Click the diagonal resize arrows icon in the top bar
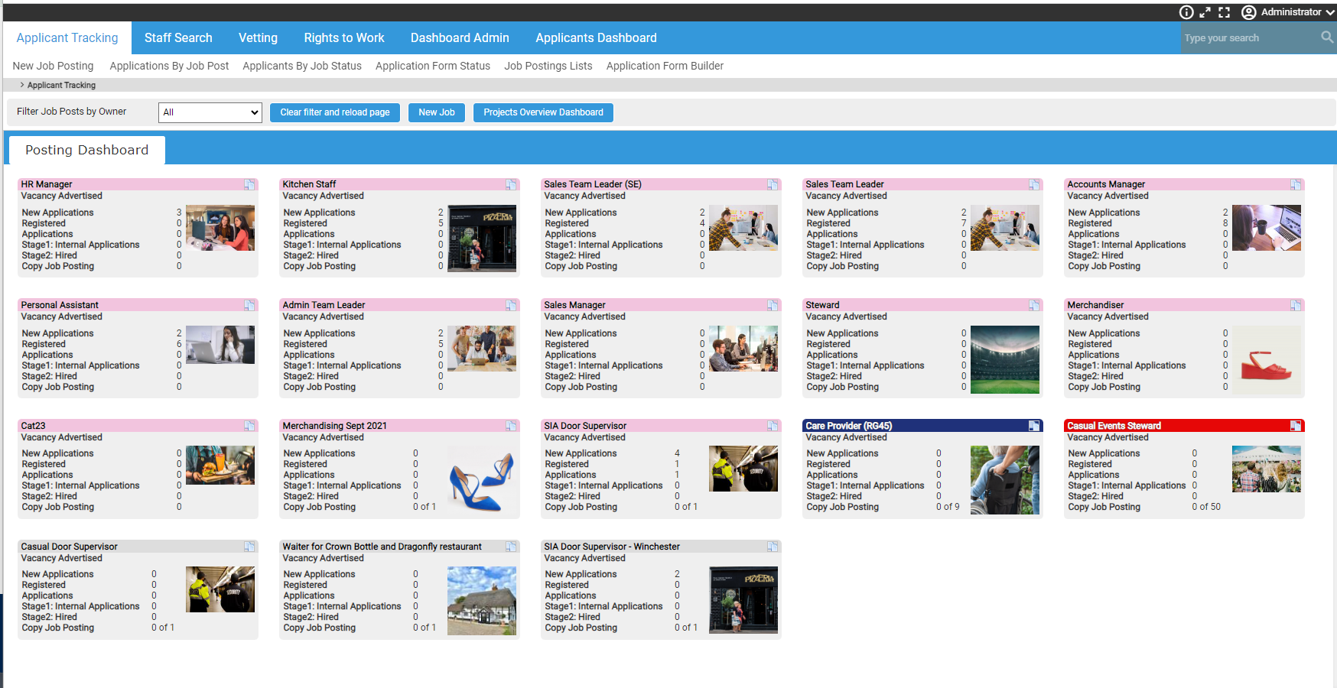The height and width of the screenshot is (688, 1337). click(x=1205, y=11)
